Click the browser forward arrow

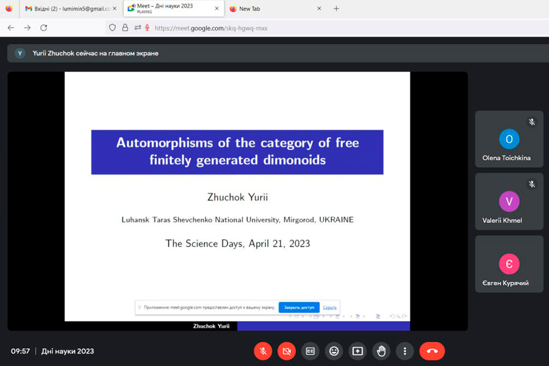tap(27, 27)
